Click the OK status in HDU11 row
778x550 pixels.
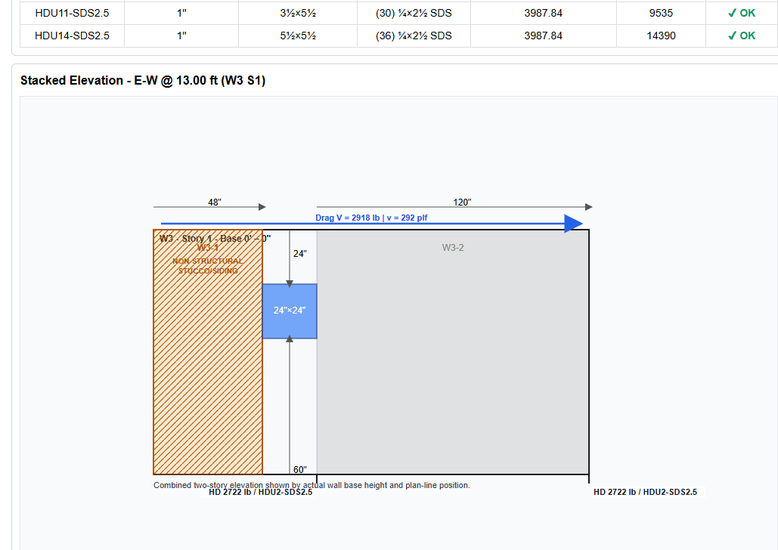[x=742, y=14]
